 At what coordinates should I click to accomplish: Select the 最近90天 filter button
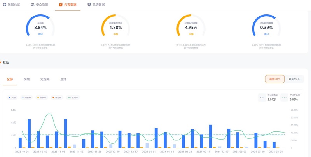(x=294, y=79)
